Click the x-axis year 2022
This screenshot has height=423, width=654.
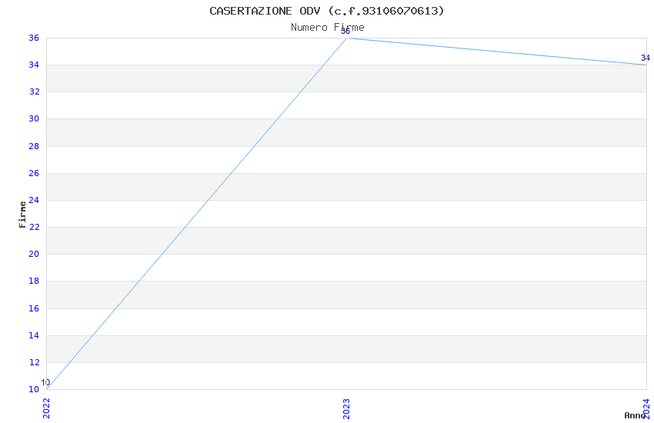pos(46,408)
